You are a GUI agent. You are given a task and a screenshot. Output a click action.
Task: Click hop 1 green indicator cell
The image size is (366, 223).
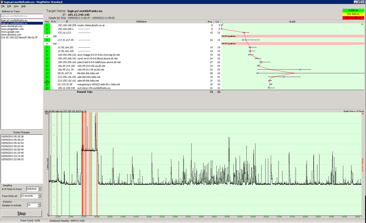pyautogui.click(x=47, y=25)
